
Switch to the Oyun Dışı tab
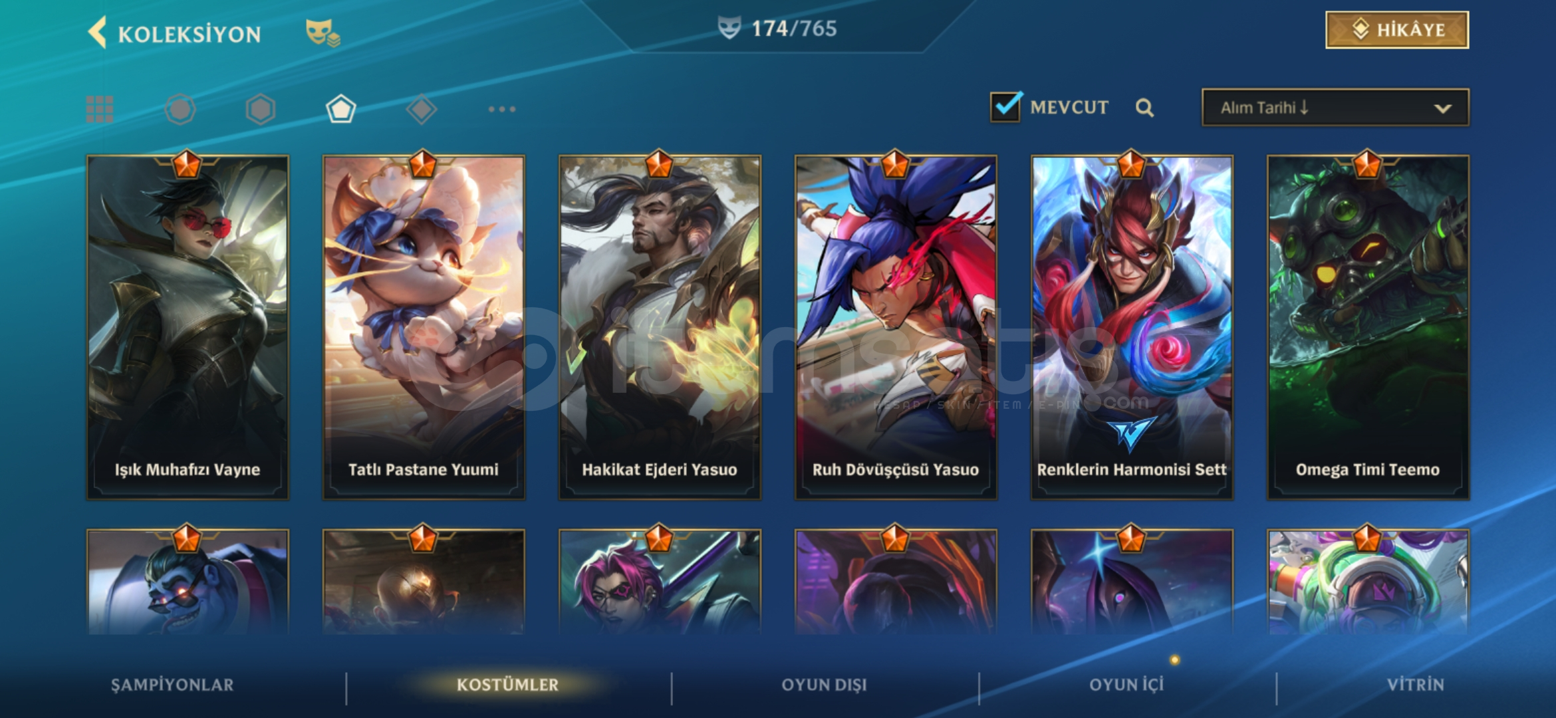[825, 685]
